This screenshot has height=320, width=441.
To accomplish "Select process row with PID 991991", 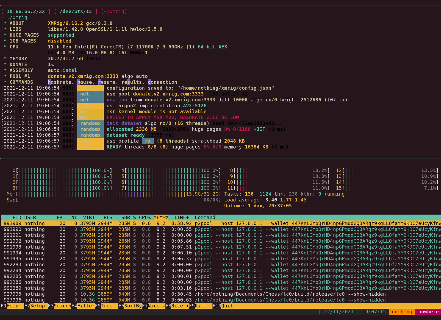I will [221, 235].
